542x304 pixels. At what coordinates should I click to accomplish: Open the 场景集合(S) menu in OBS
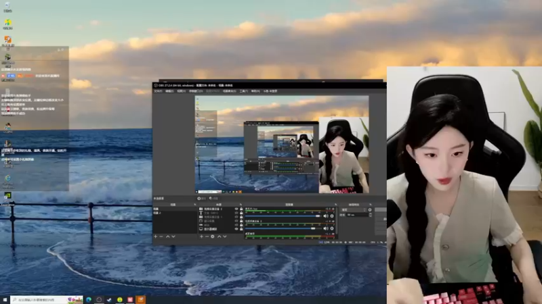click(229, 91)
